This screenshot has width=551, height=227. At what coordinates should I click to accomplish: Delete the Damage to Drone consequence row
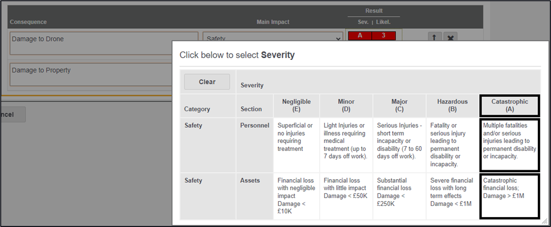[x=450, y=37]
